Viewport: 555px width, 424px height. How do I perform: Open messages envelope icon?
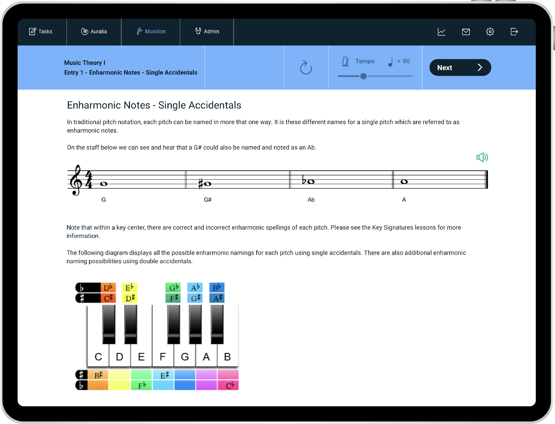[466, 32]
